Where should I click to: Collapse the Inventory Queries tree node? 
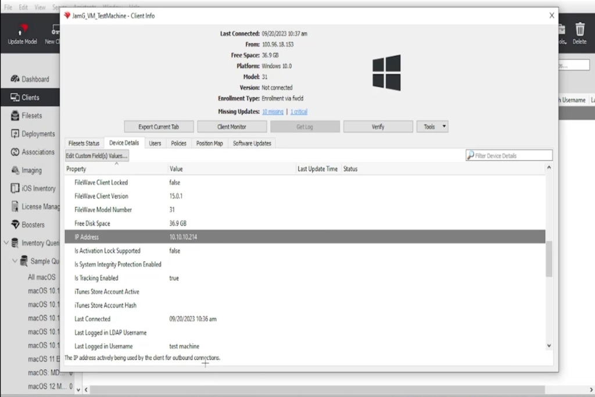click(6, 242)
